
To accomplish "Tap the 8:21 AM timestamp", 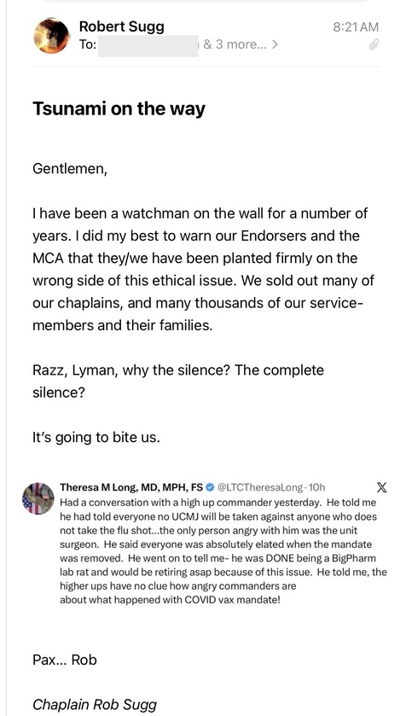I will click(356, 27).
